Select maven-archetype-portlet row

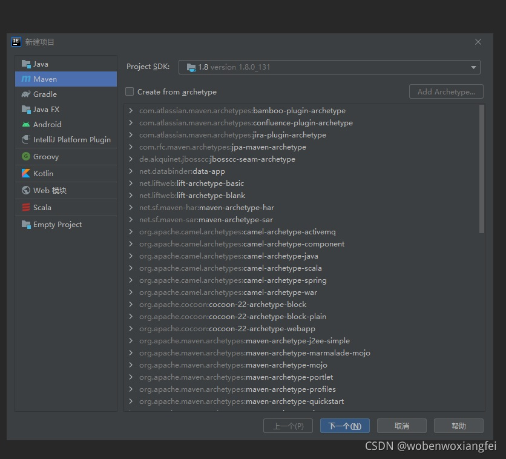[x=302, y=377]
